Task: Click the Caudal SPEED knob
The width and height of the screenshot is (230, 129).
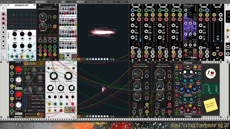Action: (x=43, y=16)
